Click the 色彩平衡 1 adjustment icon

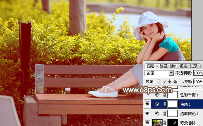click(157, 95)
